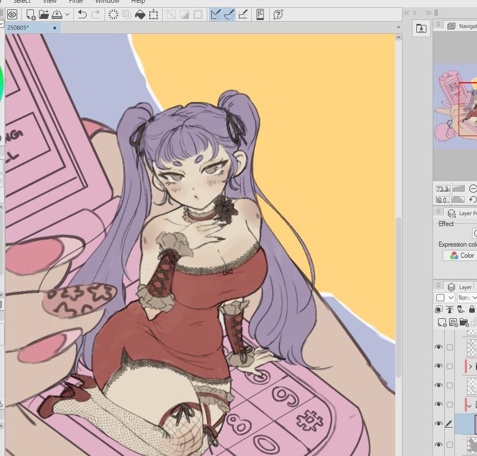Open the Layer palette hamburger menu

coord(438,285)
